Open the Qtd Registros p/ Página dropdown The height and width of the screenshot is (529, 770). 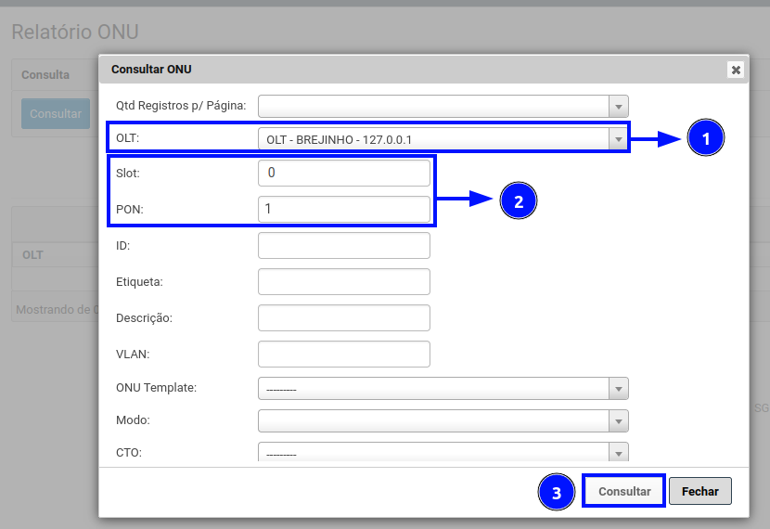pos(443,106)
